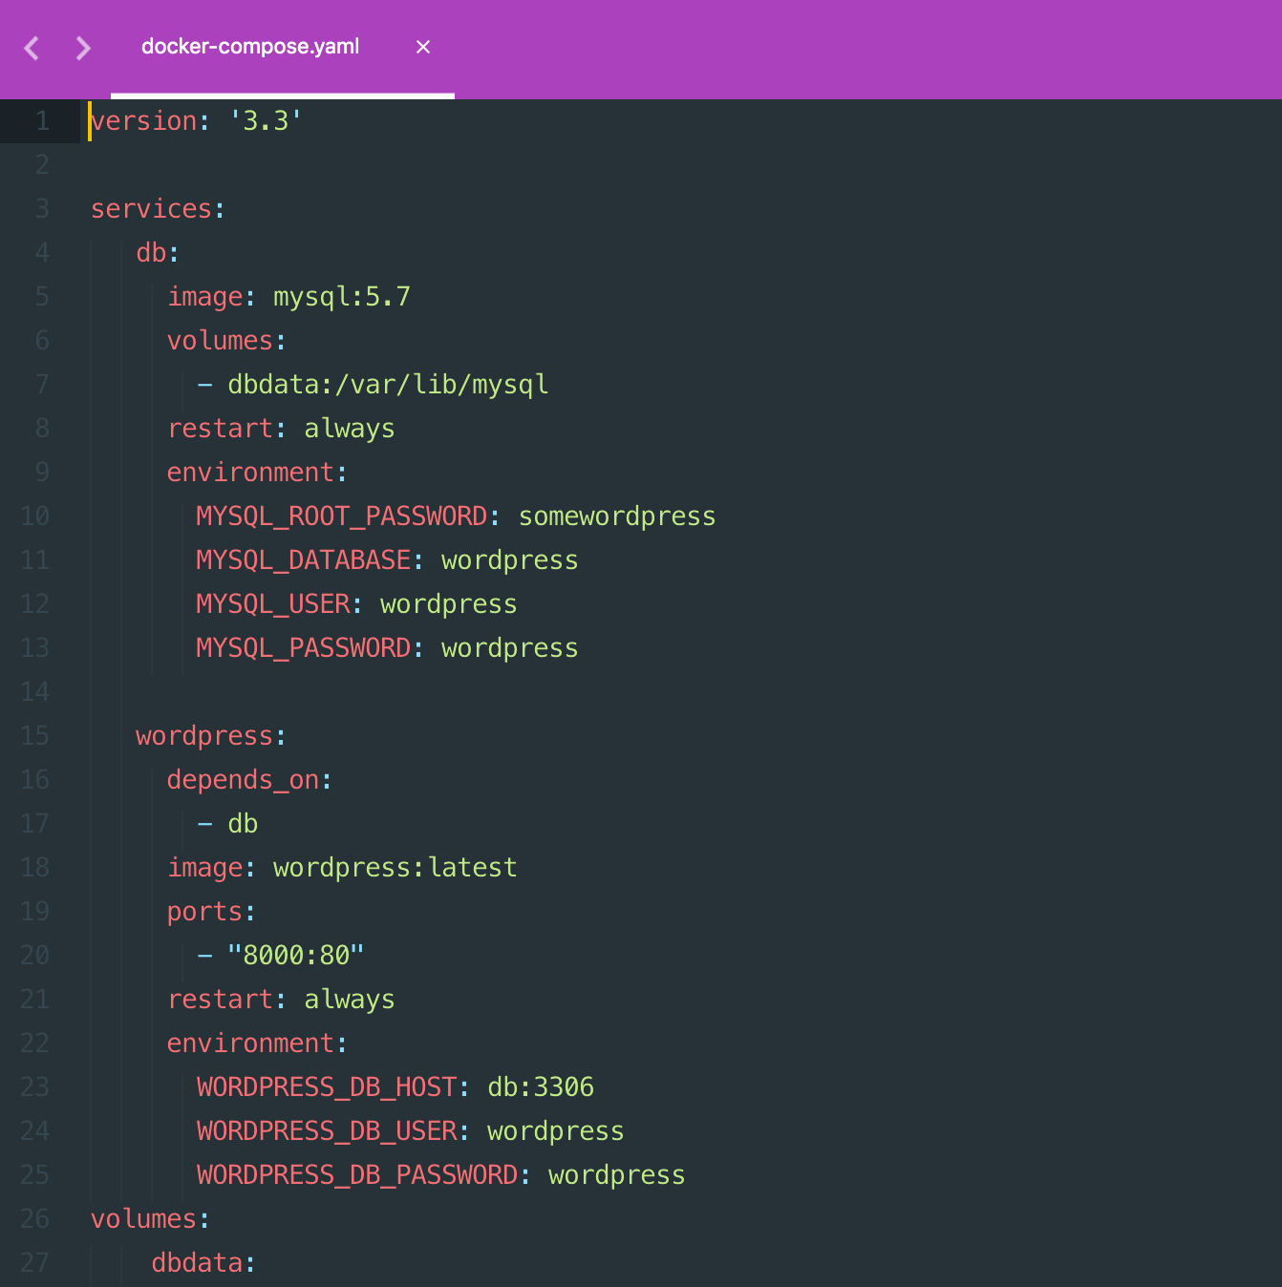Select the depends_on key
The image size is (1282, 1287).
tap(241, 779)
